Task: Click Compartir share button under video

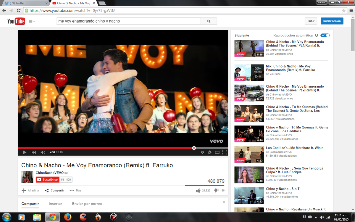Action: (x=54, y=190)
